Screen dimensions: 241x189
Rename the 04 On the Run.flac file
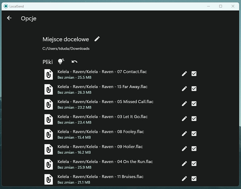184,164
